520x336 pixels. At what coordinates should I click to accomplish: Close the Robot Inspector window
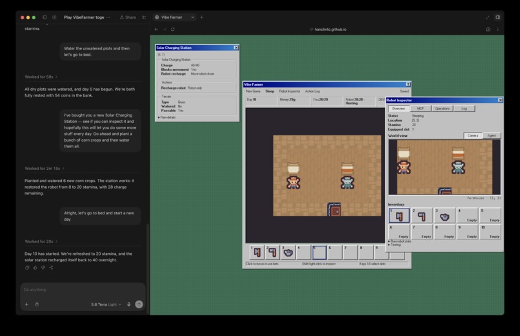click(x=500, y=100)
